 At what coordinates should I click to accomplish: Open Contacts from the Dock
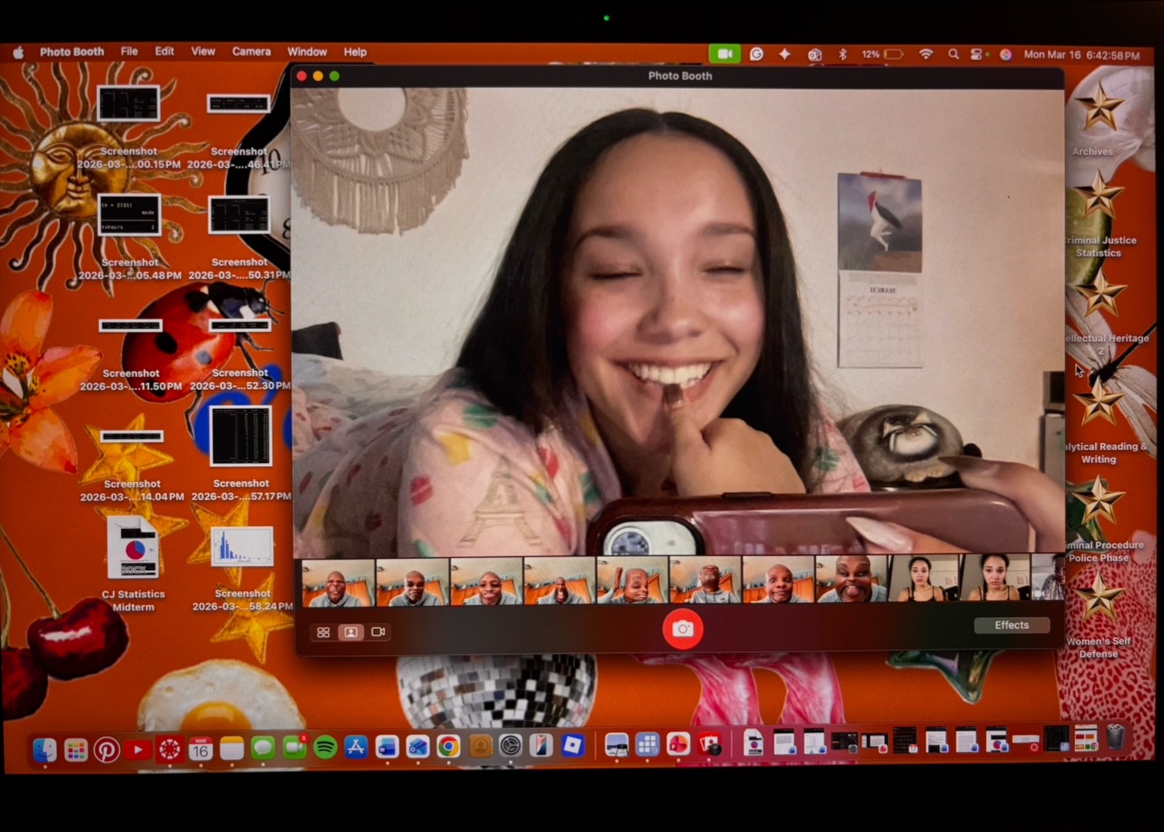(x=480, y=746)
